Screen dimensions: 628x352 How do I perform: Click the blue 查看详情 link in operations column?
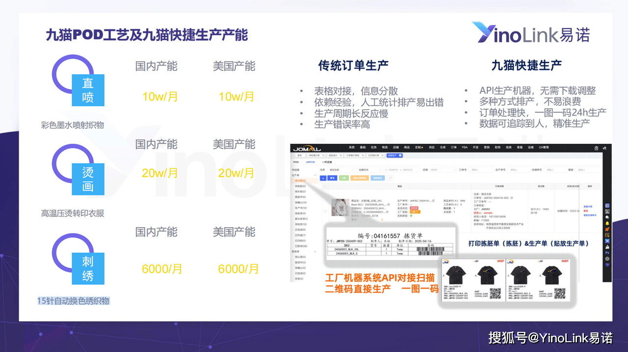coord(588,207)
